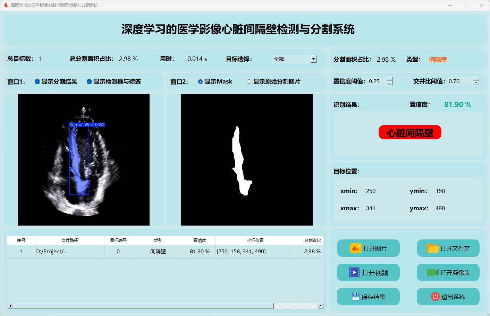Click the red power icon on 退出系统
Image resolution: width=490 pixels, height=316 pixels.
(x=435, y=297)
